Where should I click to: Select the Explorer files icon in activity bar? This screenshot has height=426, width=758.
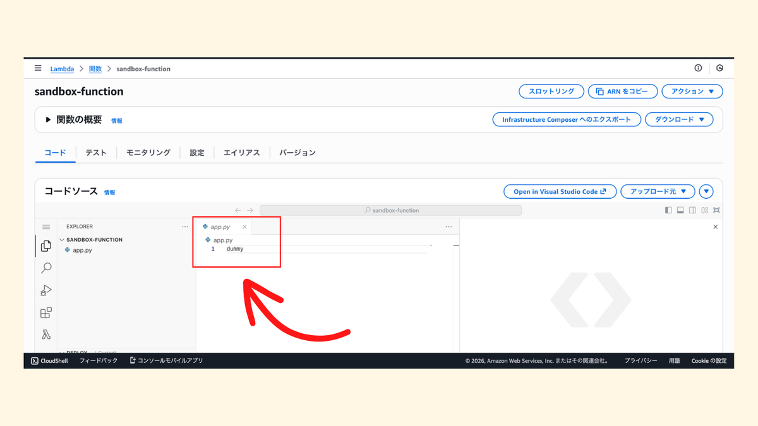(x=46, y=246)
